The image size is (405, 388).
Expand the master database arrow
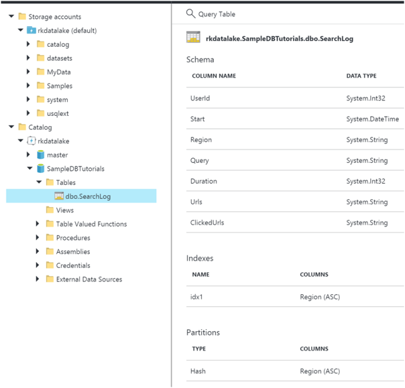(28, 154)
